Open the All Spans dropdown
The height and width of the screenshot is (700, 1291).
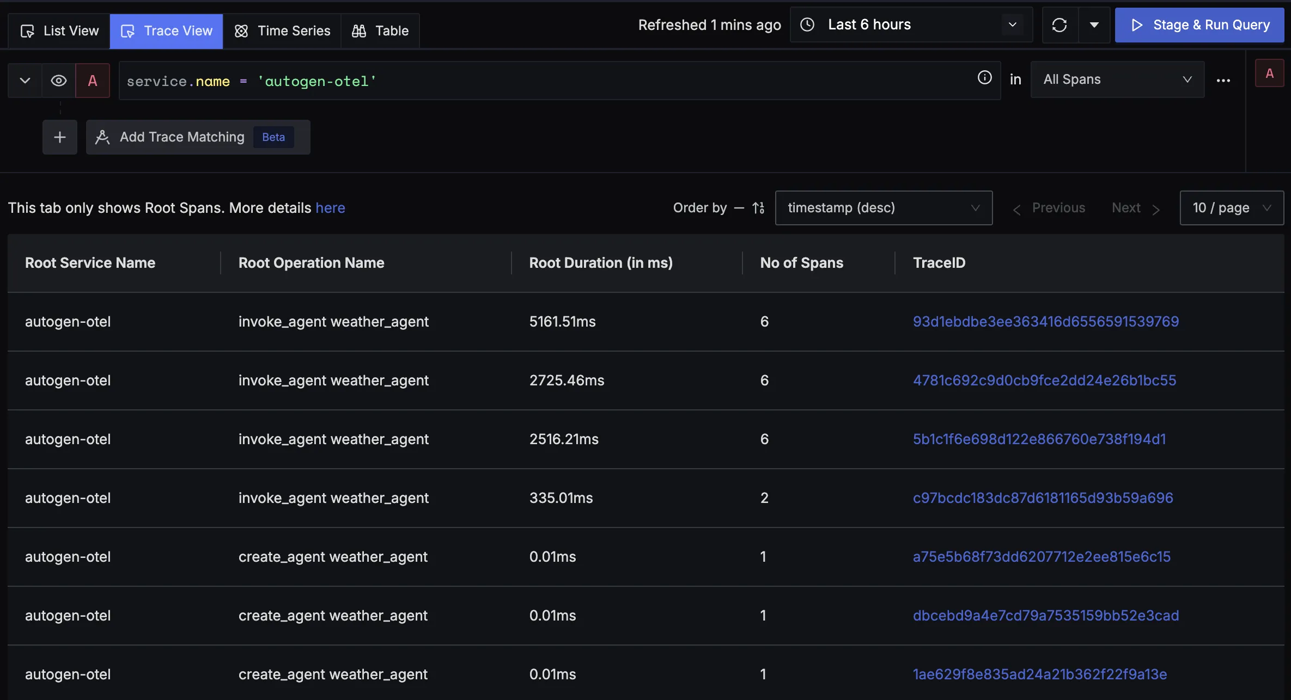(1117, 79)
